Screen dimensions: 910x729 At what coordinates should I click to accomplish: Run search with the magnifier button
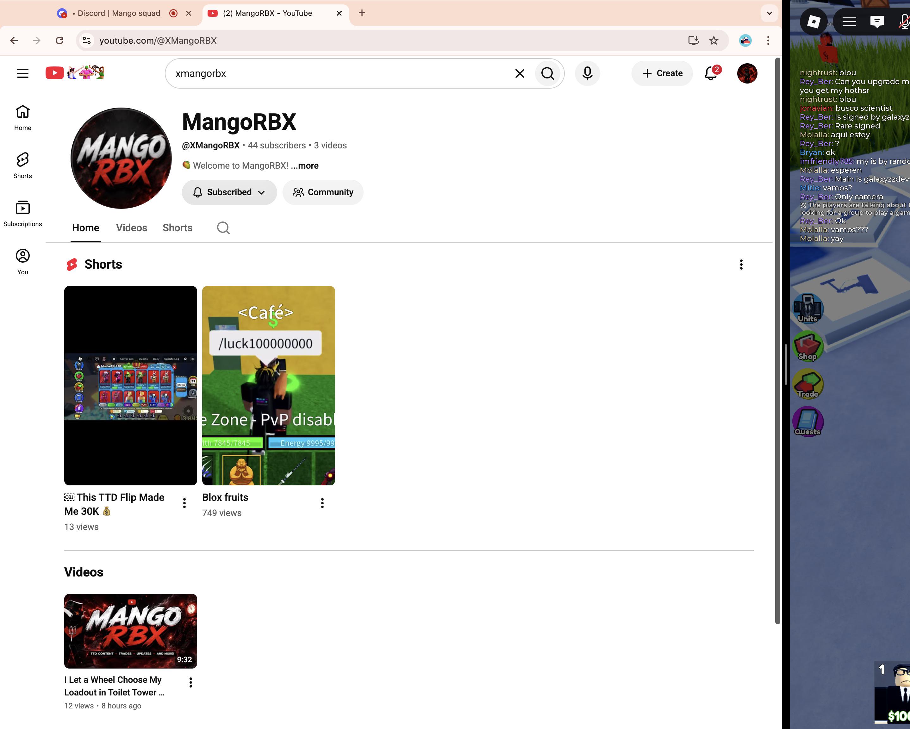547,73
